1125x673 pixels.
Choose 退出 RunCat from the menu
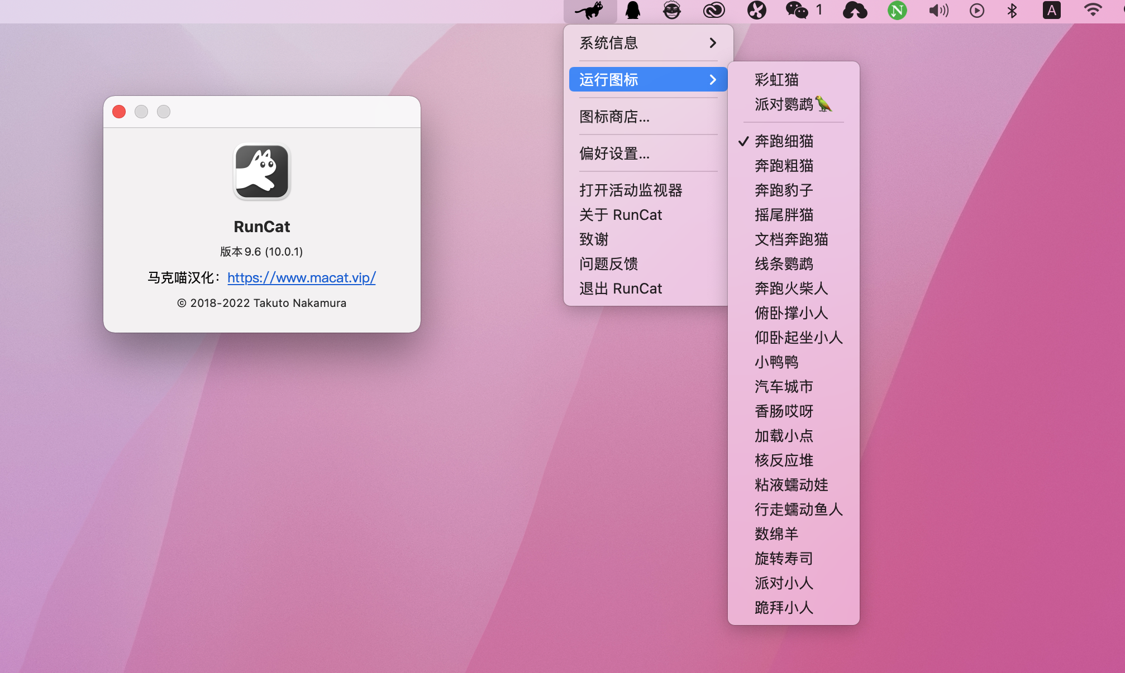click(x=621, y=289)
